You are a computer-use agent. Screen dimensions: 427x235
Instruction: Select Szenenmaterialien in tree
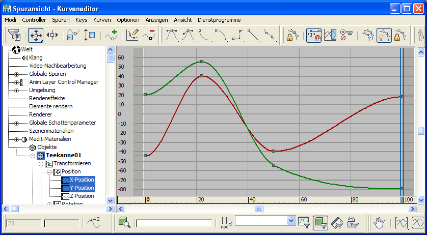coord(51,131)
